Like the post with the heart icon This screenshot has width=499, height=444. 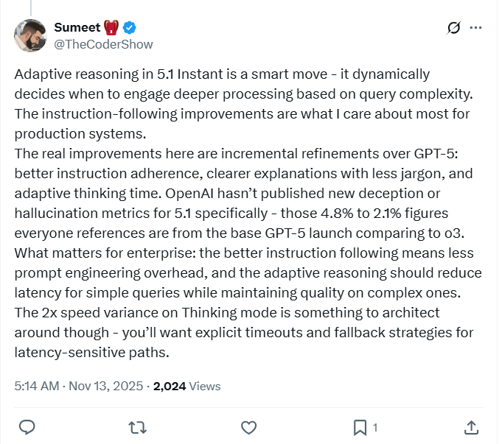(x=249, y=427)
